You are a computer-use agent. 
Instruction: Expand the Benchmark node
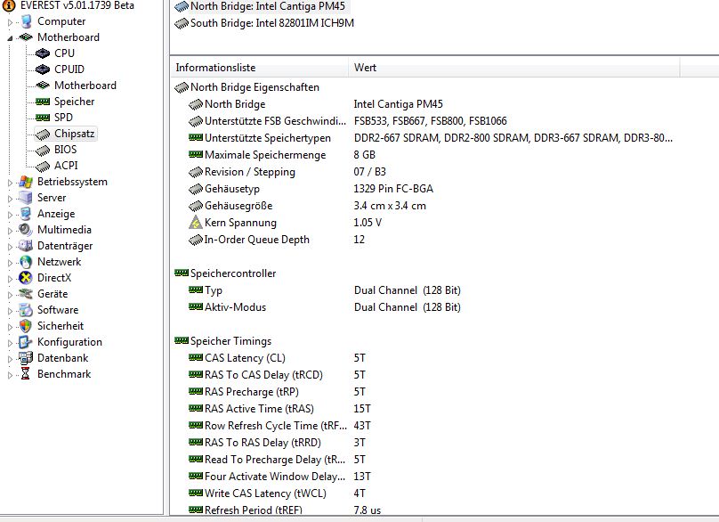tap(10, 375)
